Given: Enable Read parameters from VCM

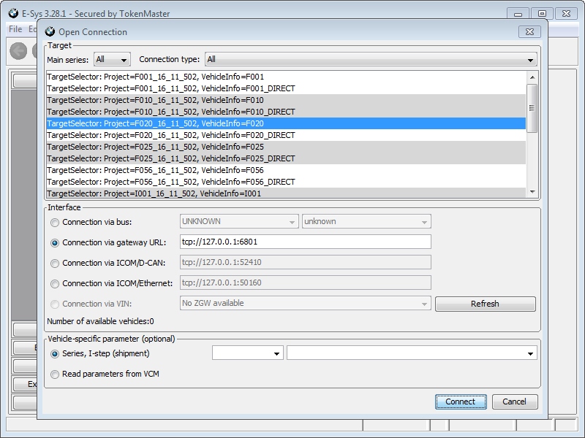Looking at the screenshot, I should point(55,373).
